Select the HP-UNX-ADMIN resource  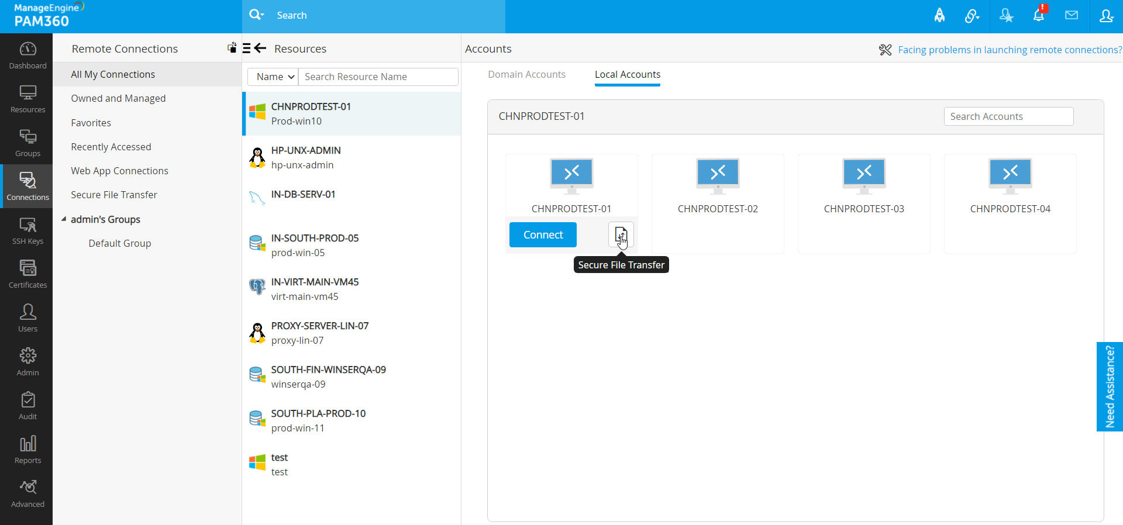[352, 158]
